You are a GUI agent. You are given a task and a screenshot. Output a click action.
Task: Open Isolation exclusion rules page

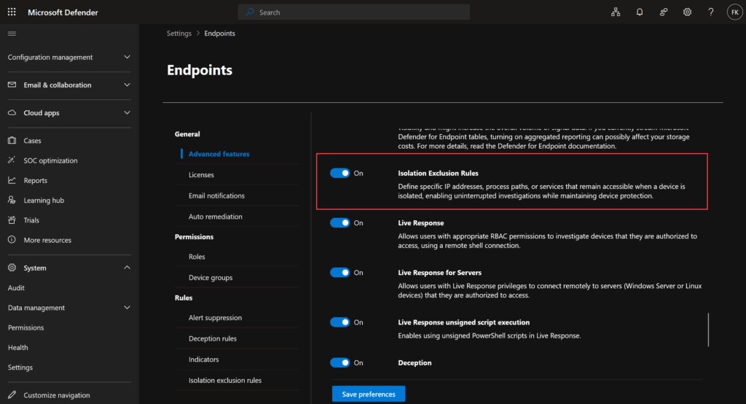coord(225,381)
